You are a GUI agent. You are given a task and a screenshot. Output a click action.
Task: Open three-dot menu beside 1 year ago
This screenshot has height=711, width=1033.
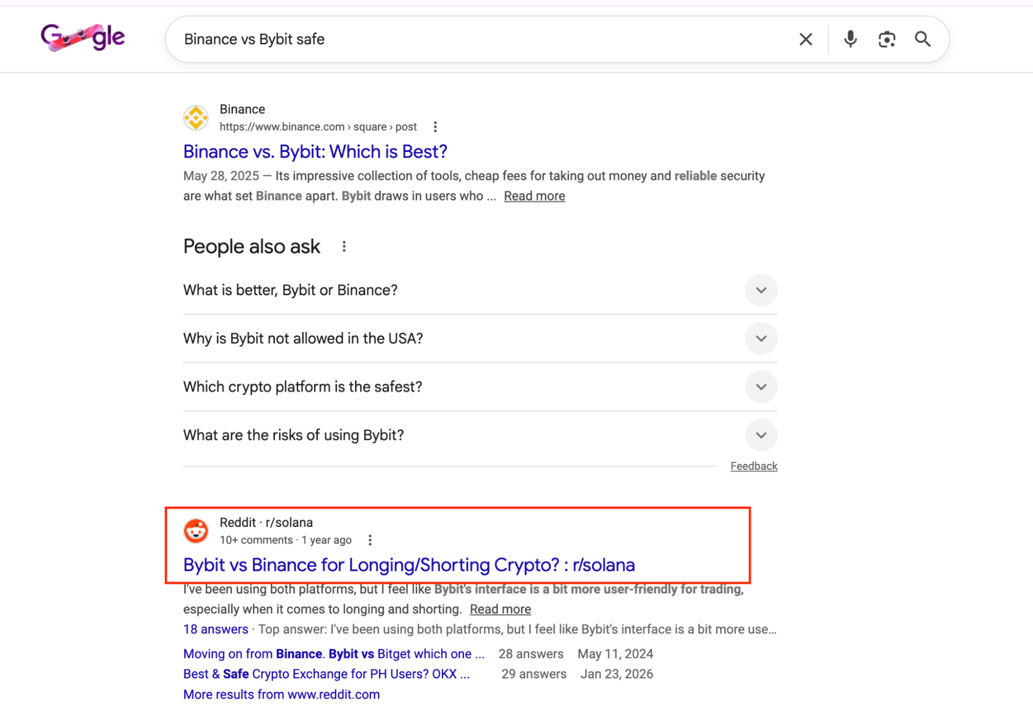(370, 540)
